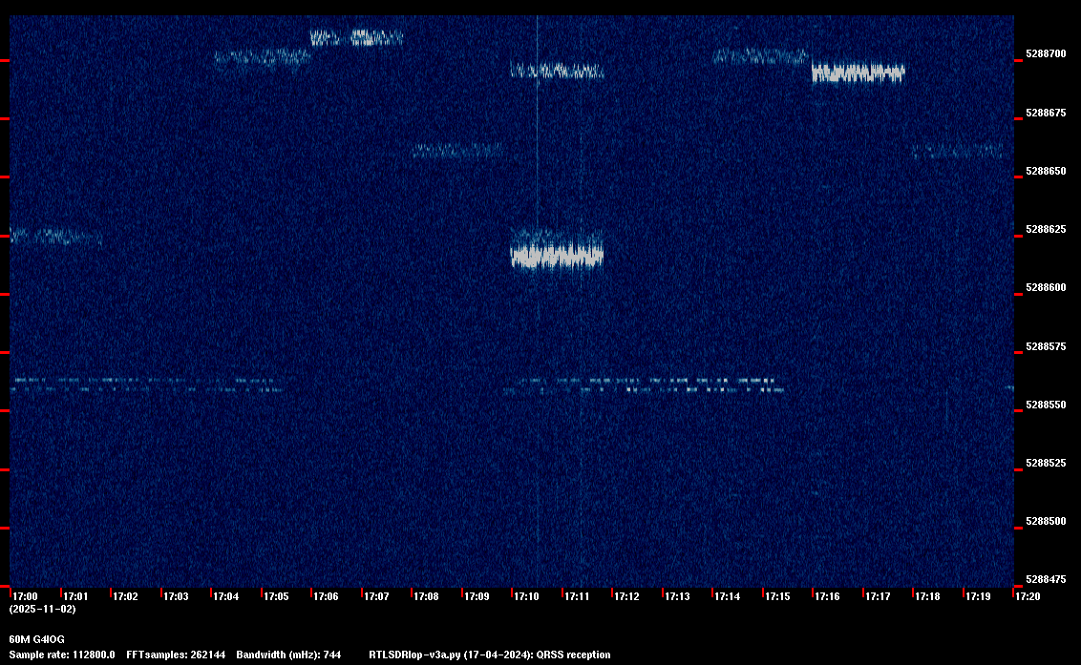Viewport: 1081px width, 665px height.
Task: Click the 17:20 time label
Action: pos(1028,596)
